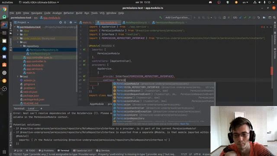This screenshot has width=277, height=156.
Task: Click the rollback undo icon in toolbar
Action: (x=259, y=17)
